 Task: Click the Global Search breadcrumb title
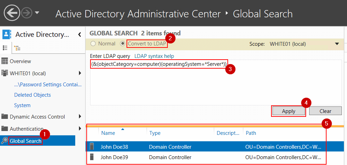[x=263, y=14]
